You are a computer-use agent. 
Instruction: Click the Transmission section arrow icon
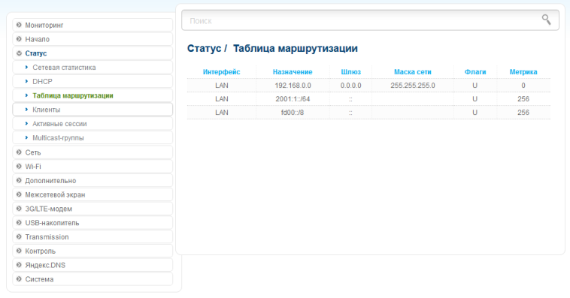click(19, 236)
